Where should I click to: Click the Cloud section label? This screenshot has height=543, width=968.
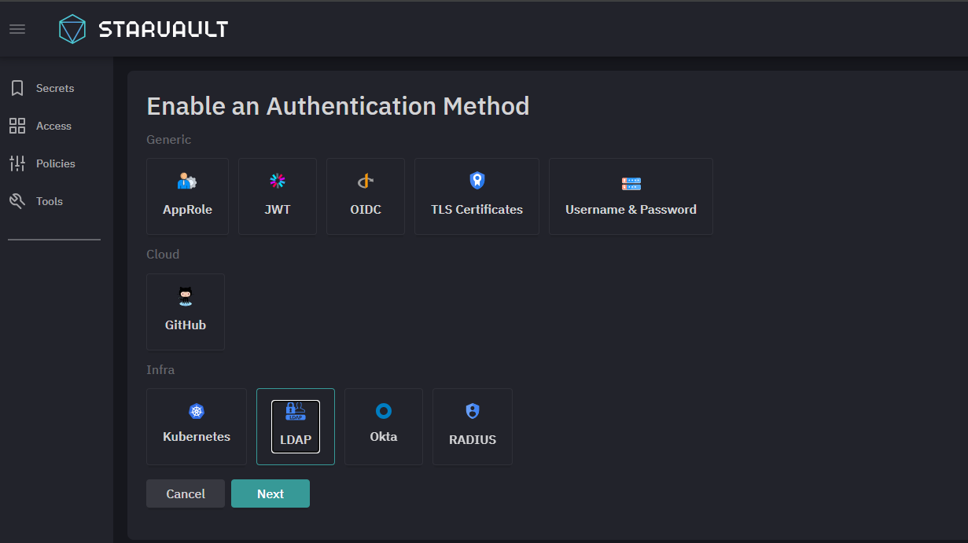click(x=163, y=255)
